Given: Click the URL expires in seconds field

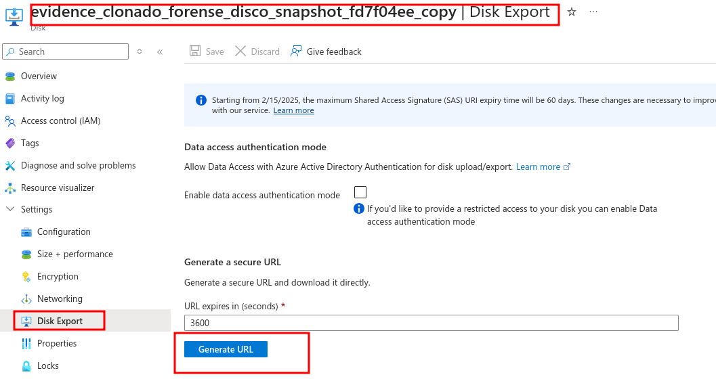Looking at the screenshot, I should tap(431, 323).
